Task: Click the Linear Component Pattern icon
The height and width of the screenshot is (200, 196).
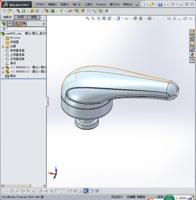Action: tap(23, 11)
